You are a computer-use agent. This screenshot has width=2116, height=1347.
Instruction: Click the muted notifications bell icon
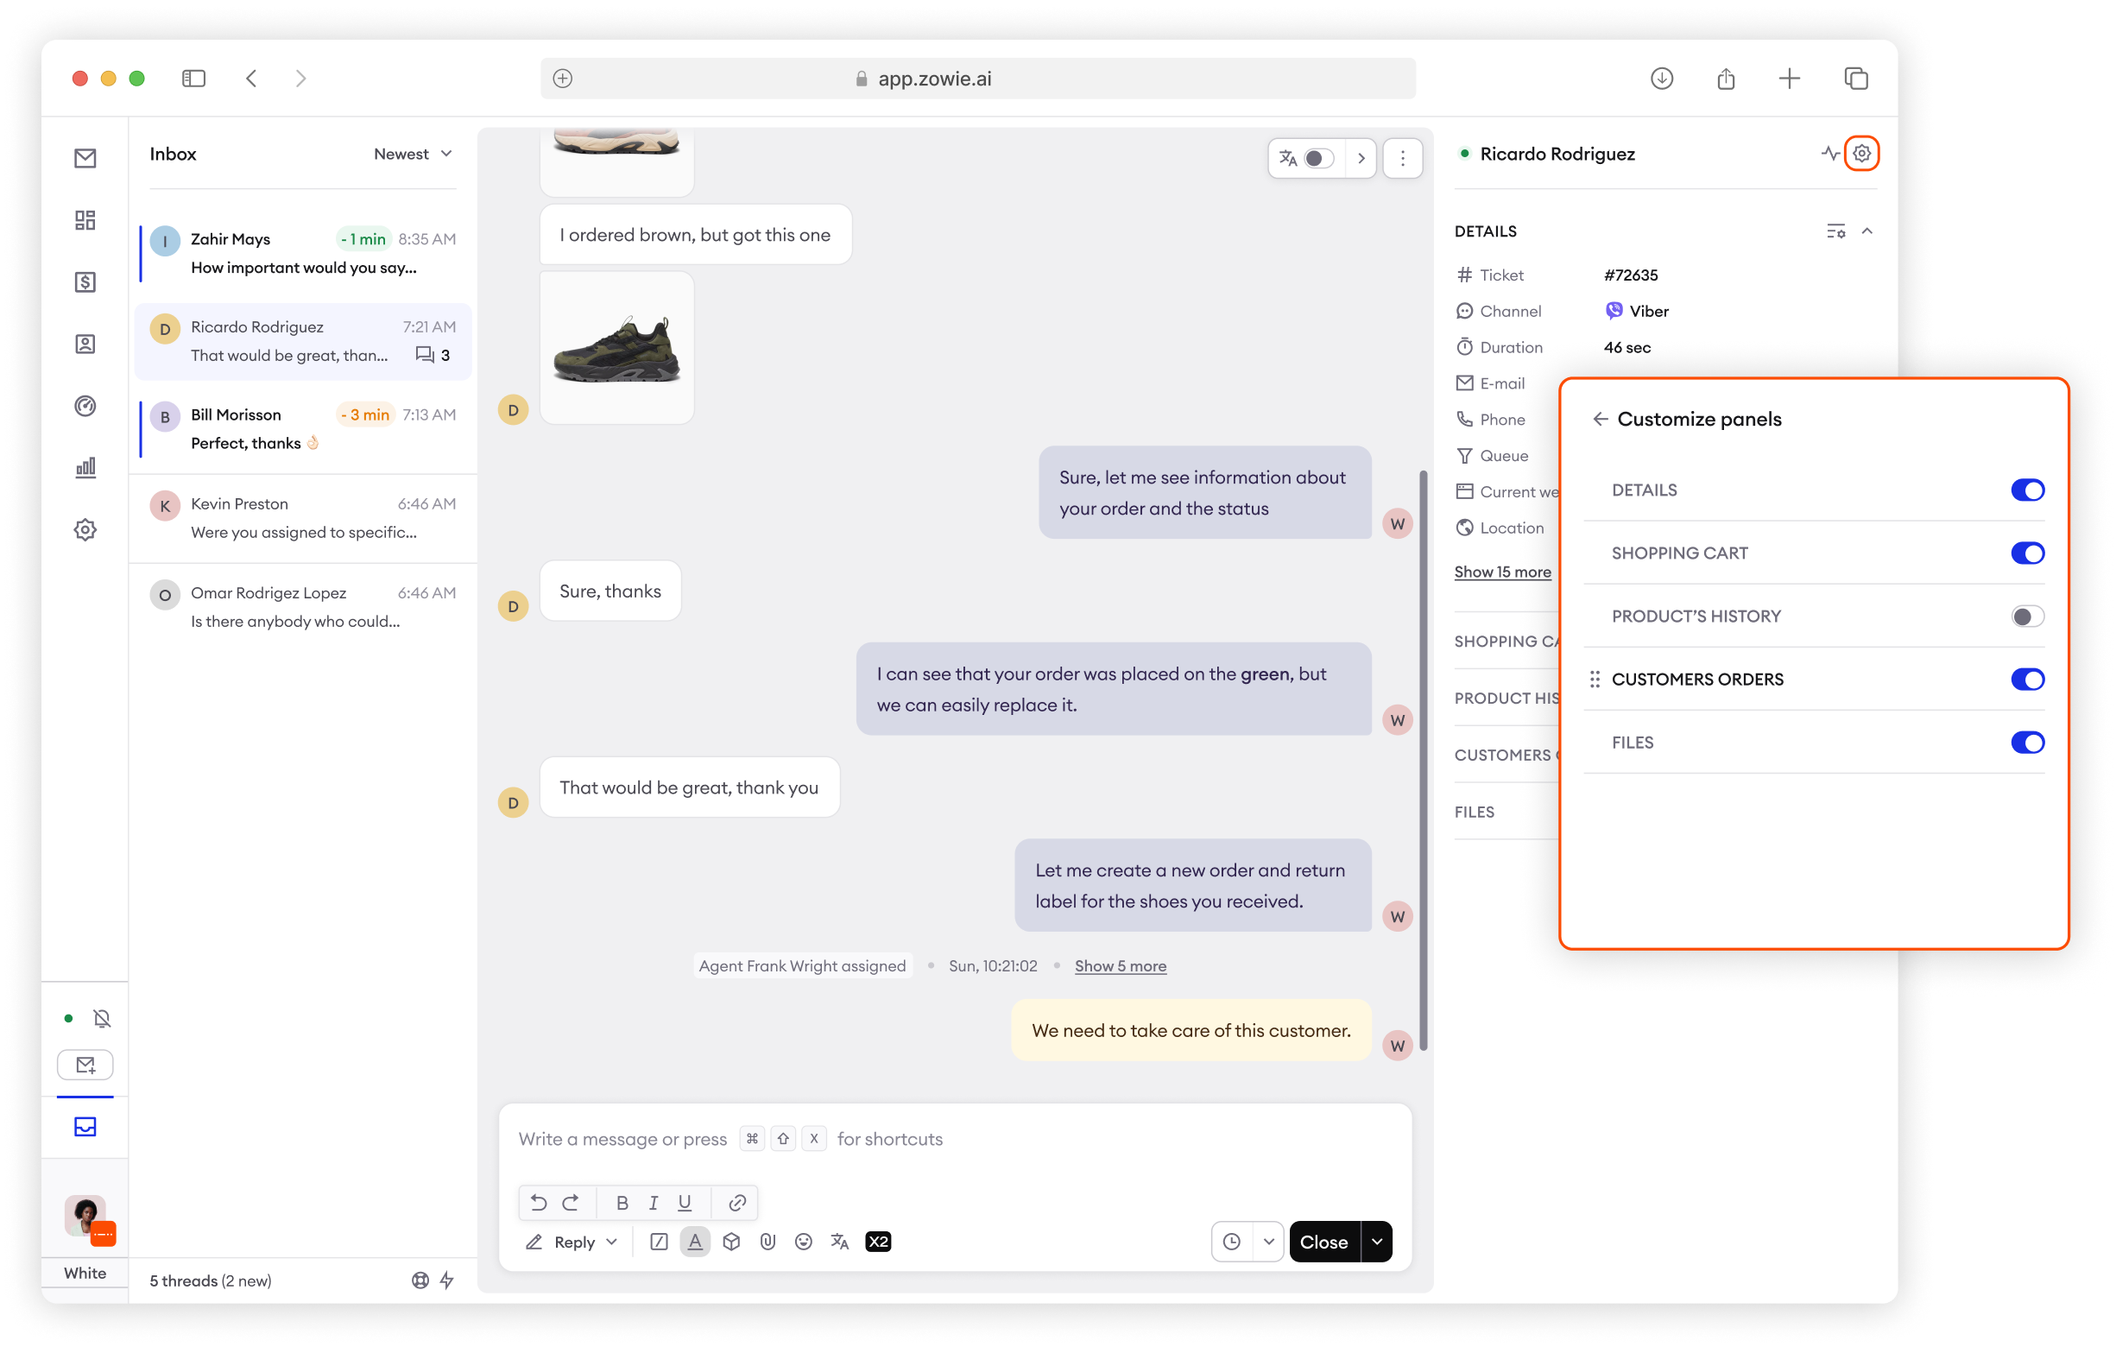(x=102, y=1018)
